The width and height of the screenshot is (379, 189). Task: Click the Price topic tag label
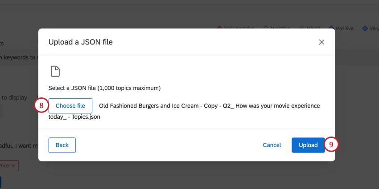click(x=4, y=166)
